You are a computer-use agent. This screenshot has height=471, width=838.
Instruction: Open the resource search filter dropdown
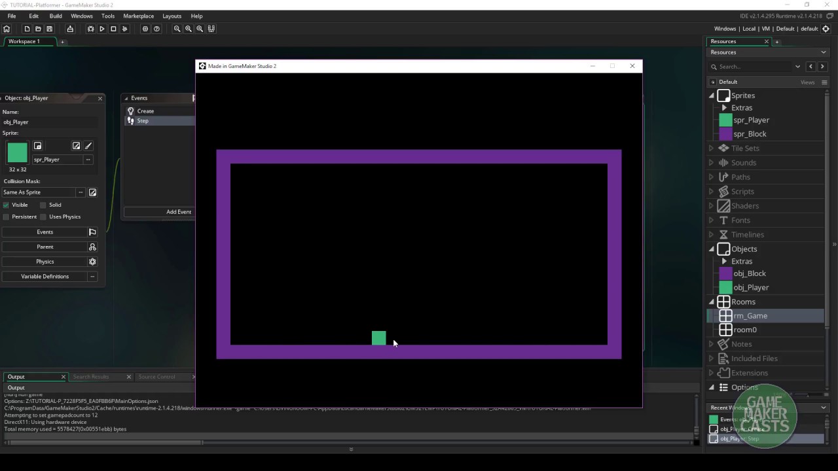(x=797, y=67)
